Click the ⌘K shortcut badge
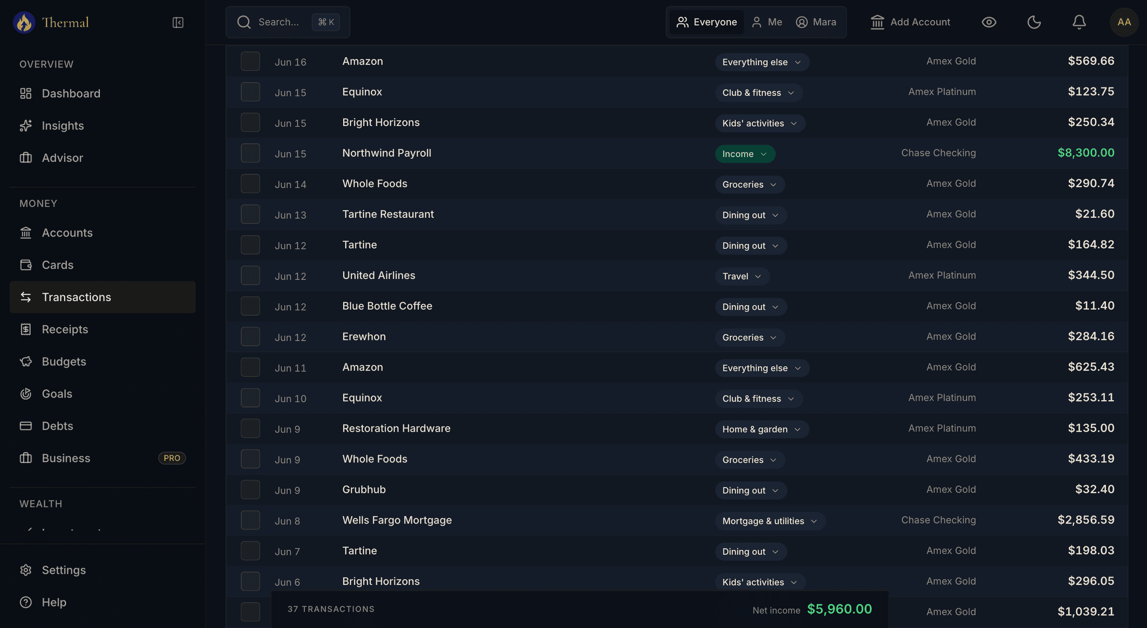The height and width of the screenshot is (628, 1147). [x=326, y=22]
